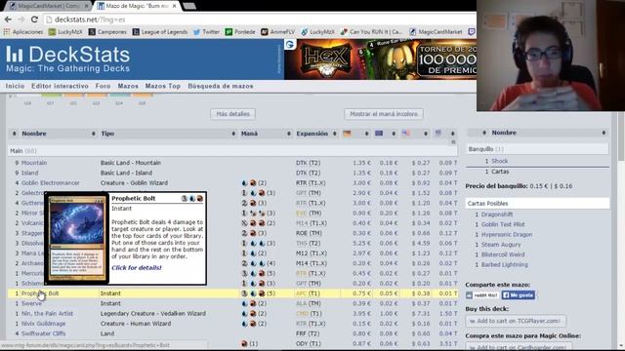Select the Prophetic Bolt expansion APC (T1)

click(x=308, y=293)
